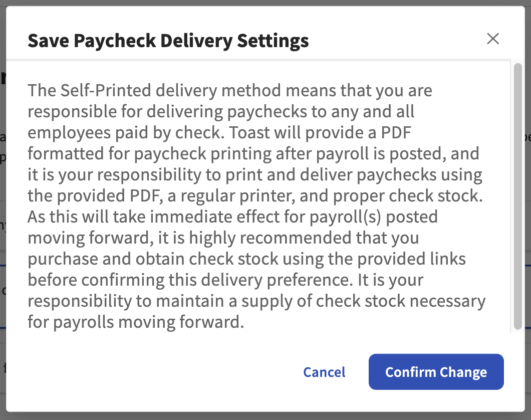
Task: Confirm the Self-Printed delivery method change
Action: 436,372
